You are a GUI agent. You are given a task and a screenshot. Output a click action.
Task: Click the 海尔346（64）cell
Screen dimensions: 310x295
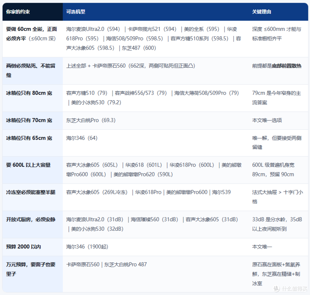156,143
